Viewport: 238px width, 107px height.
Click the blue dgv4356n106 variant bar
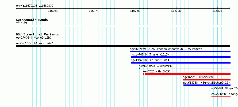(x=181, y=63)
